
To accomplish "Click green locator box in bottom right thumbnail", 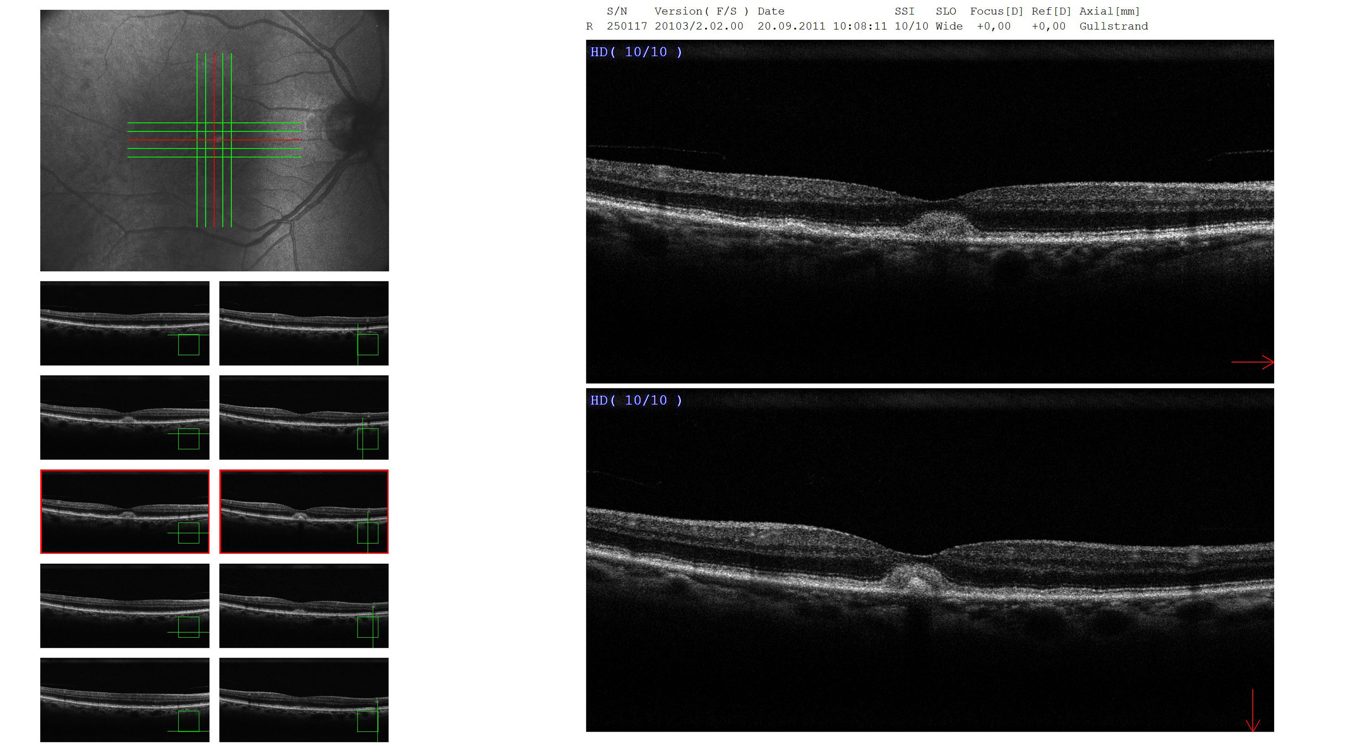I will (x=367, y=721).
